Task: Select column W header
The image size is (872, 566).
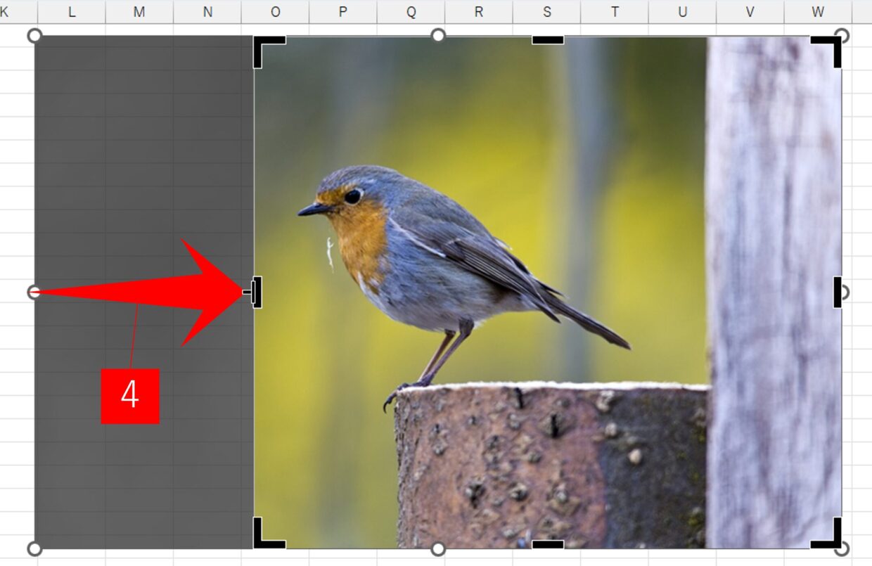Action: coord(818,11)
